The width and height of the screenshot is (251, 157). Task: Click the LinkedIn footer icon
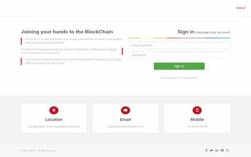click(x=217, y=150)
